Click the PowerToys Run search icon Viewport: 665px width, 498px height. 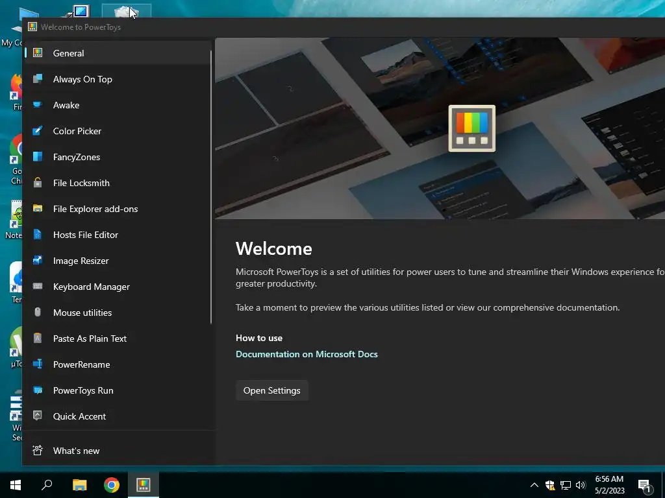pyautogui.click(x=38, y=390)
